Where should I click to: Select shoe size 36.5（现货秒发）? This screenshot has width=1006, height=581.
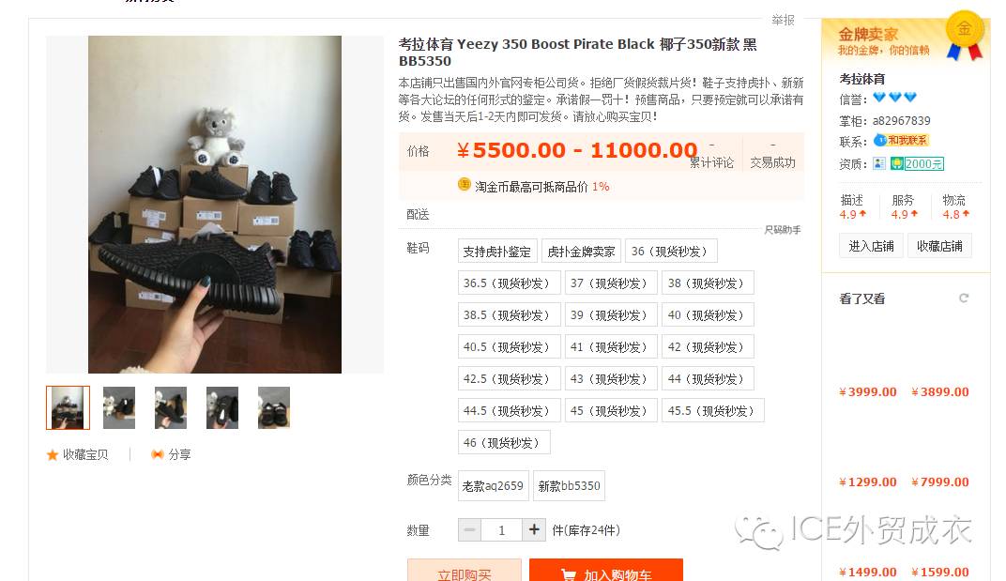coord(509,283)
